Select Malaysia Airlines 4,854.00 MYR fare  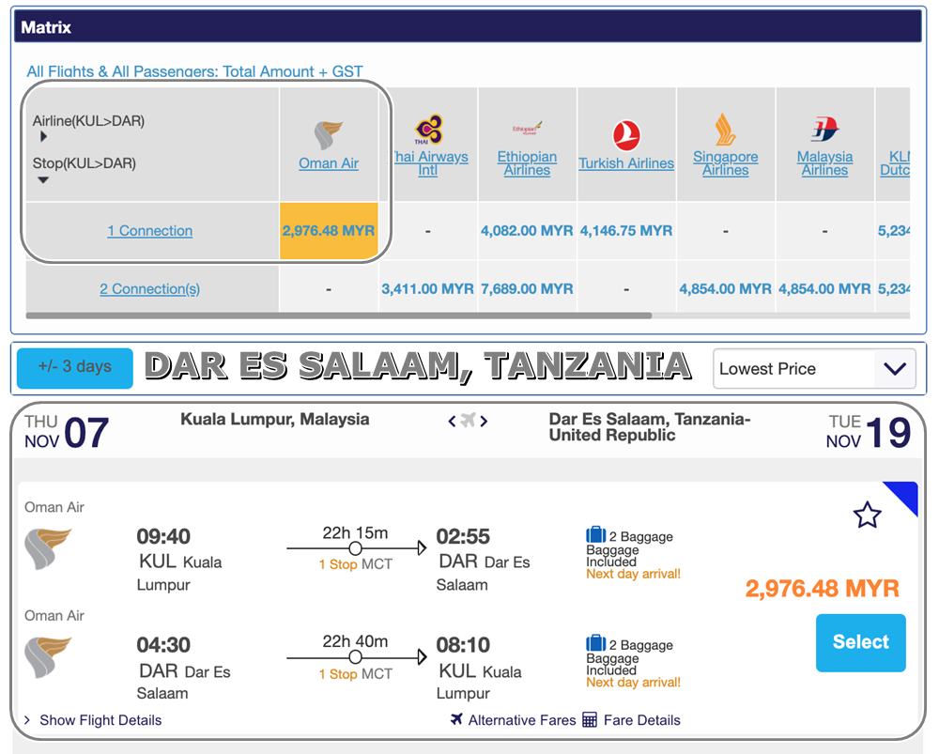coord(824,288)
